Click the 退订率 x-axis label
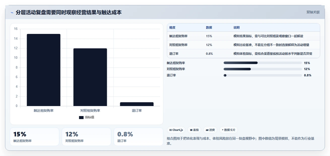Image resolution: width=330 pixels, height=156 pixels. point(137,111)
